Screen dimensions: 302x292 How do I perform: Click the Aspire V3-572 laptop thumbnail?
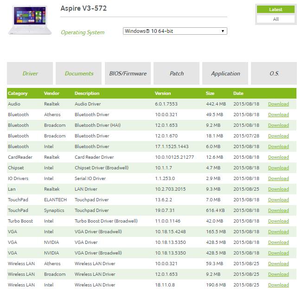coord(30,20)
